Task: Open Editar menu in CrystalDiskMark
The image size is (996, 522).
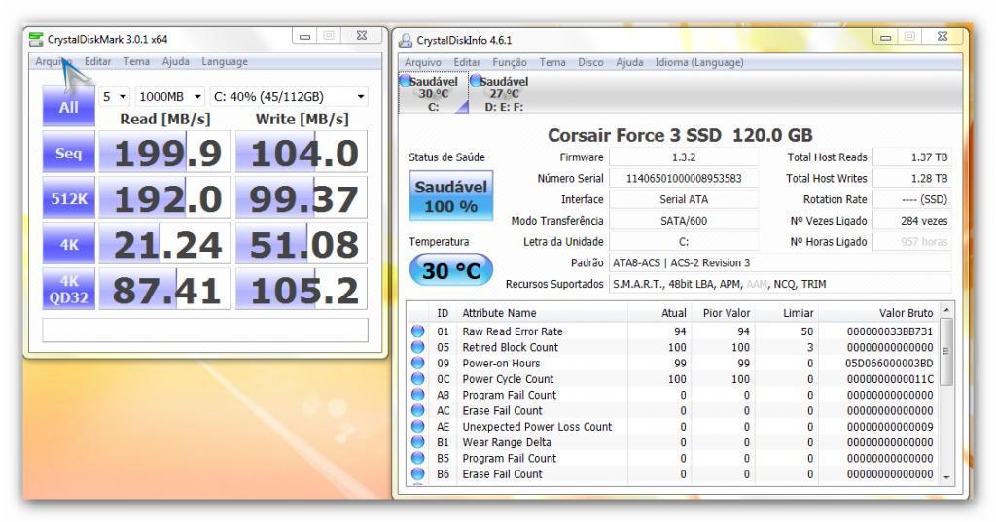Action: 98,61
